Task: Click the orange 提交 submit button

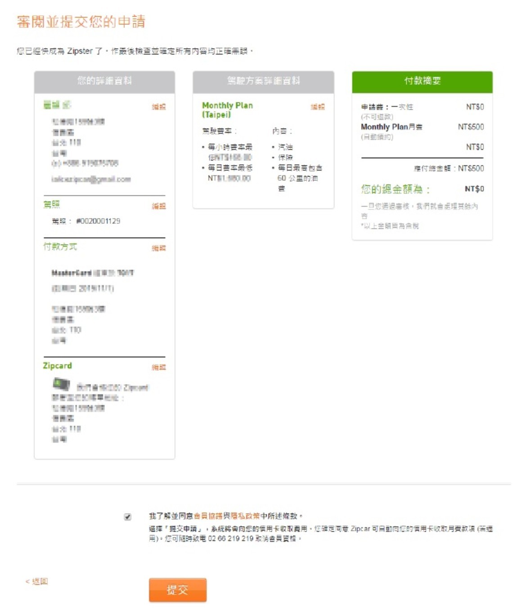Action: (x=178, y=589)
